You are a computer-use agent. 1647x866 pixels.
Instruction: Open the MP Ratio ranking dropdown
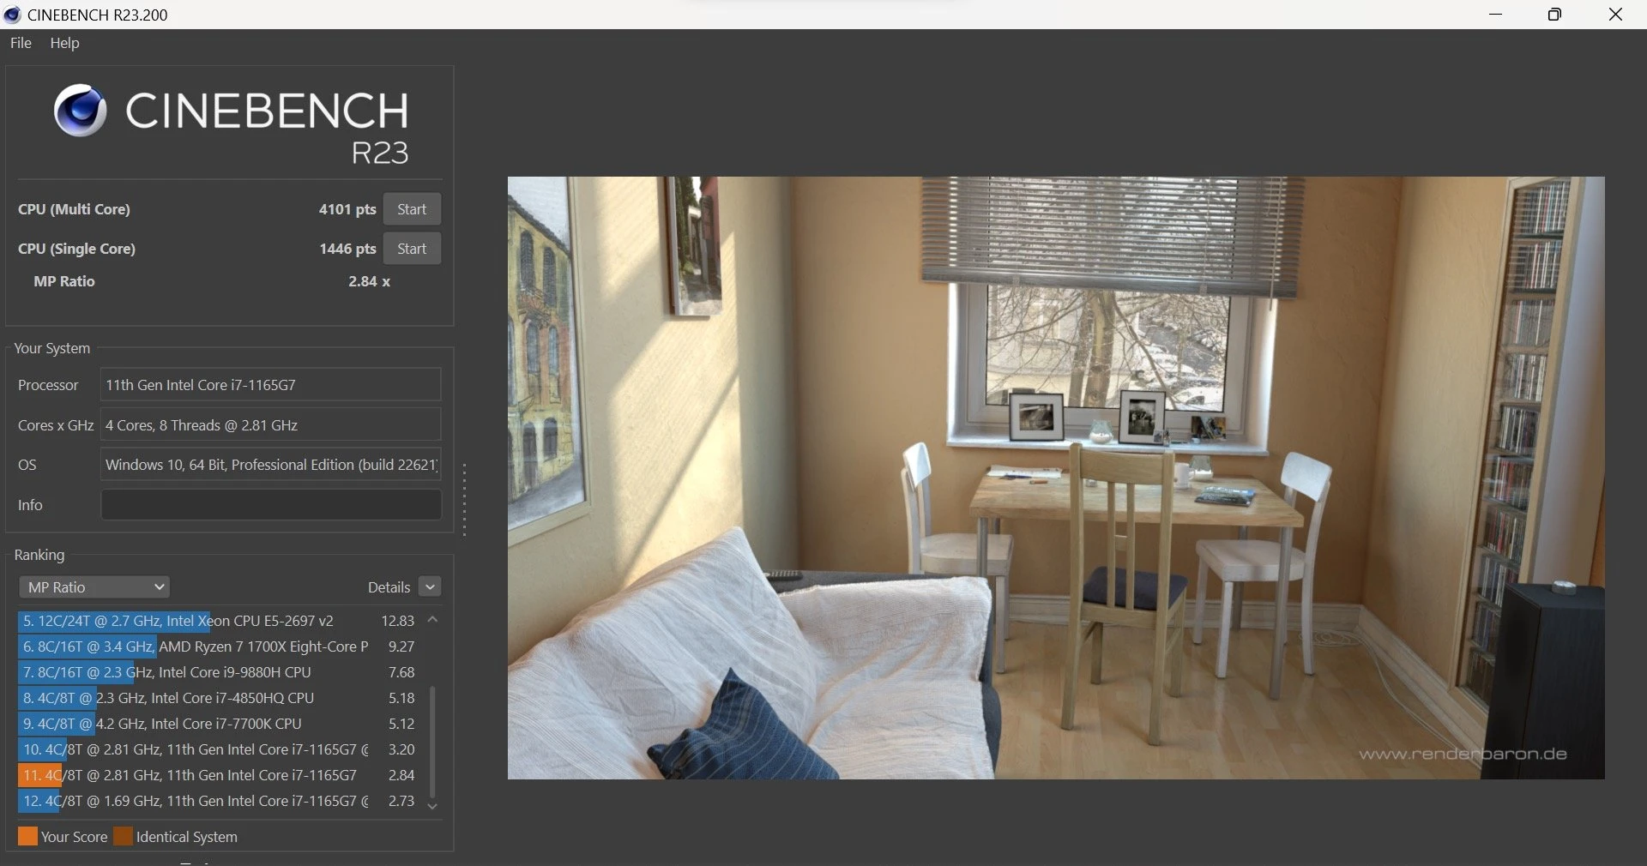(x=94, y=587)
